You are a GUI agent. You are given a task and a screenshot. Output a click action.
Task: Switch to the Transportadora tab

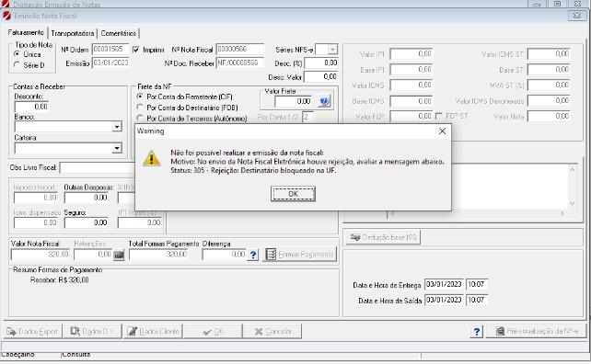(73, 33)
